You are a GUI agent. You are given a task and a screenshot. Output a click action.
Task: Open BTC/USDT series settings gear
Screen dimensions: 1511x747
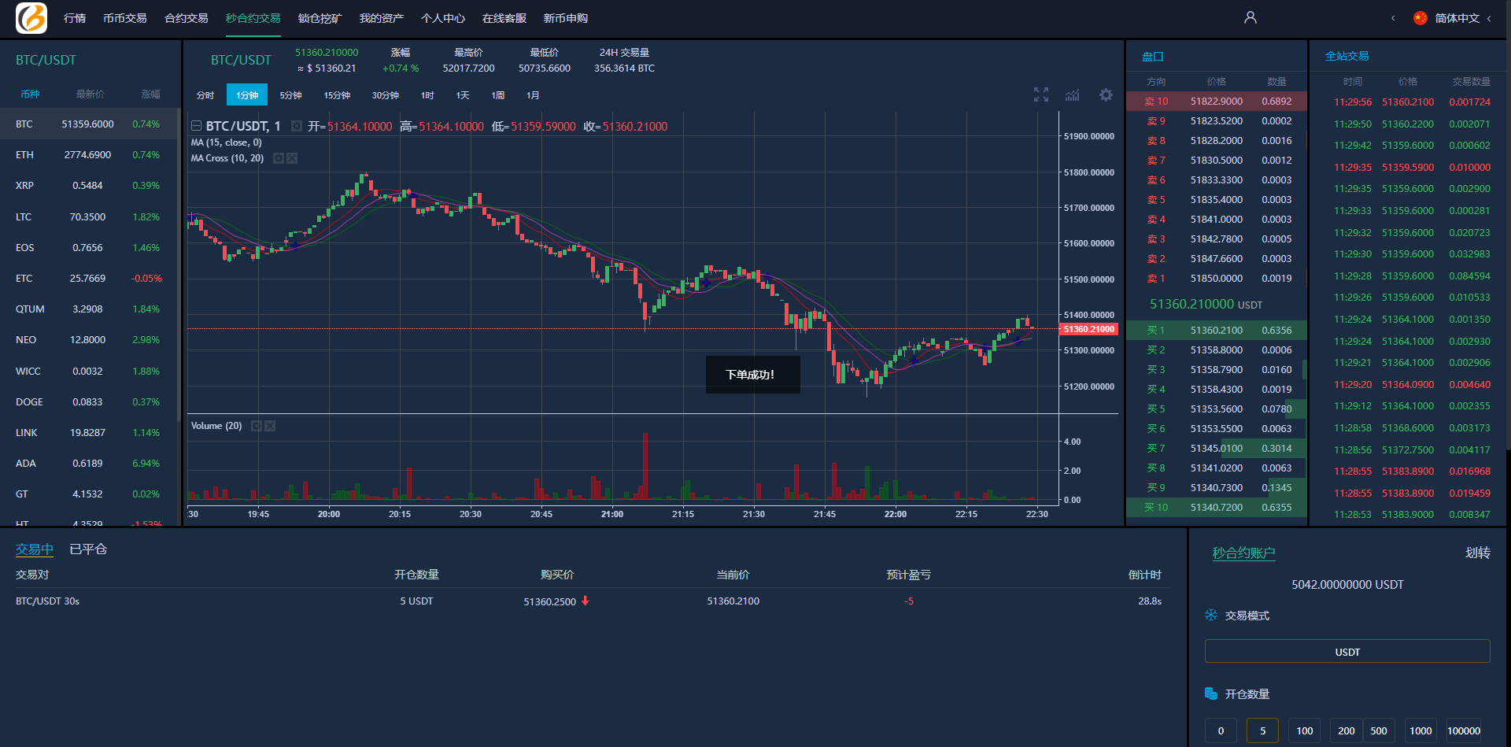[x=297, y=126]
